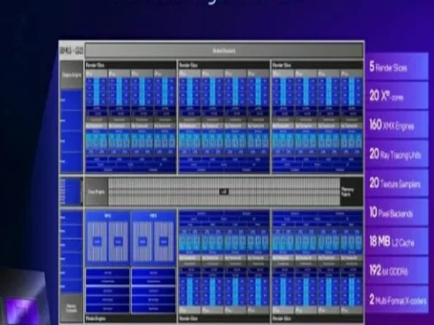Click the BMG-G21 label in diagram corner
The height and width of the screenshot is (325, 434).
pyautogui.click(x=71, y=51)
